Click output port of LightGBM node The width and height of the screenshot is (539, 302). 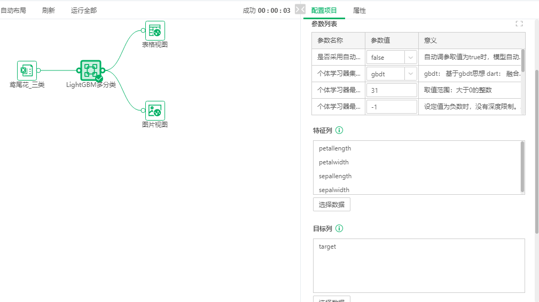pyautogui.click(x=103, y=70)
